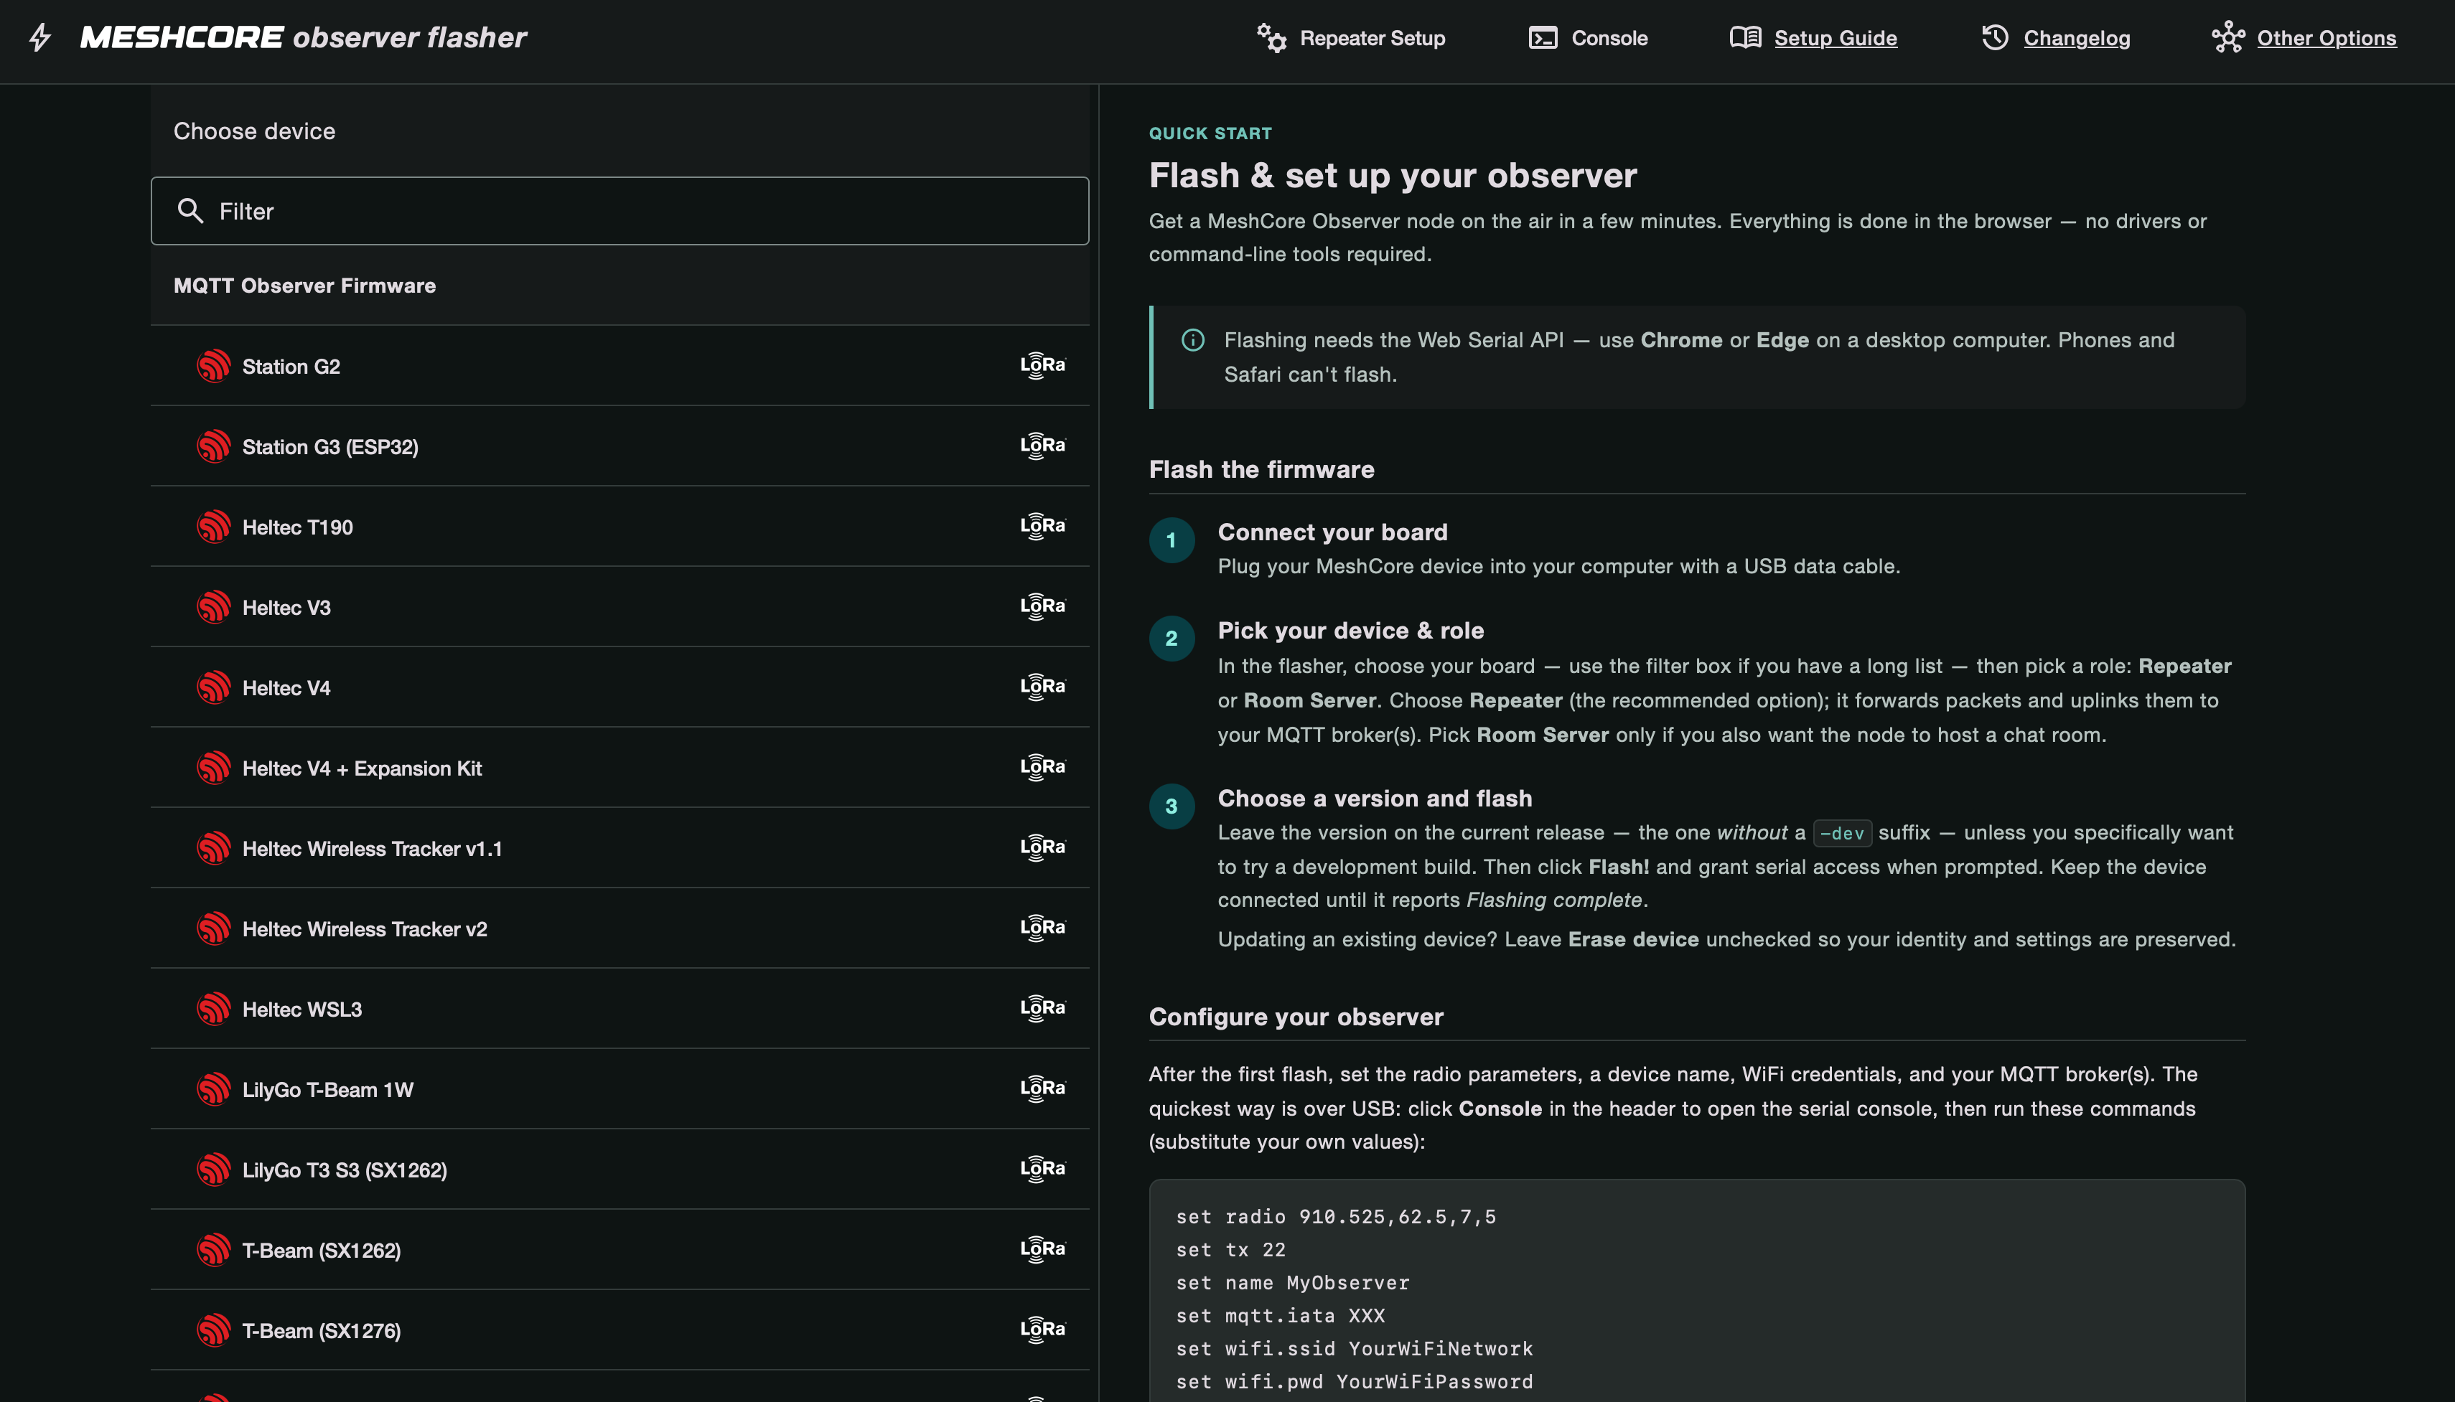The height and width of the screenshot is (1402, 2455).
Task: Click the LoRa badge on Heltec T190 row
Action: (x=1043, y=527)
